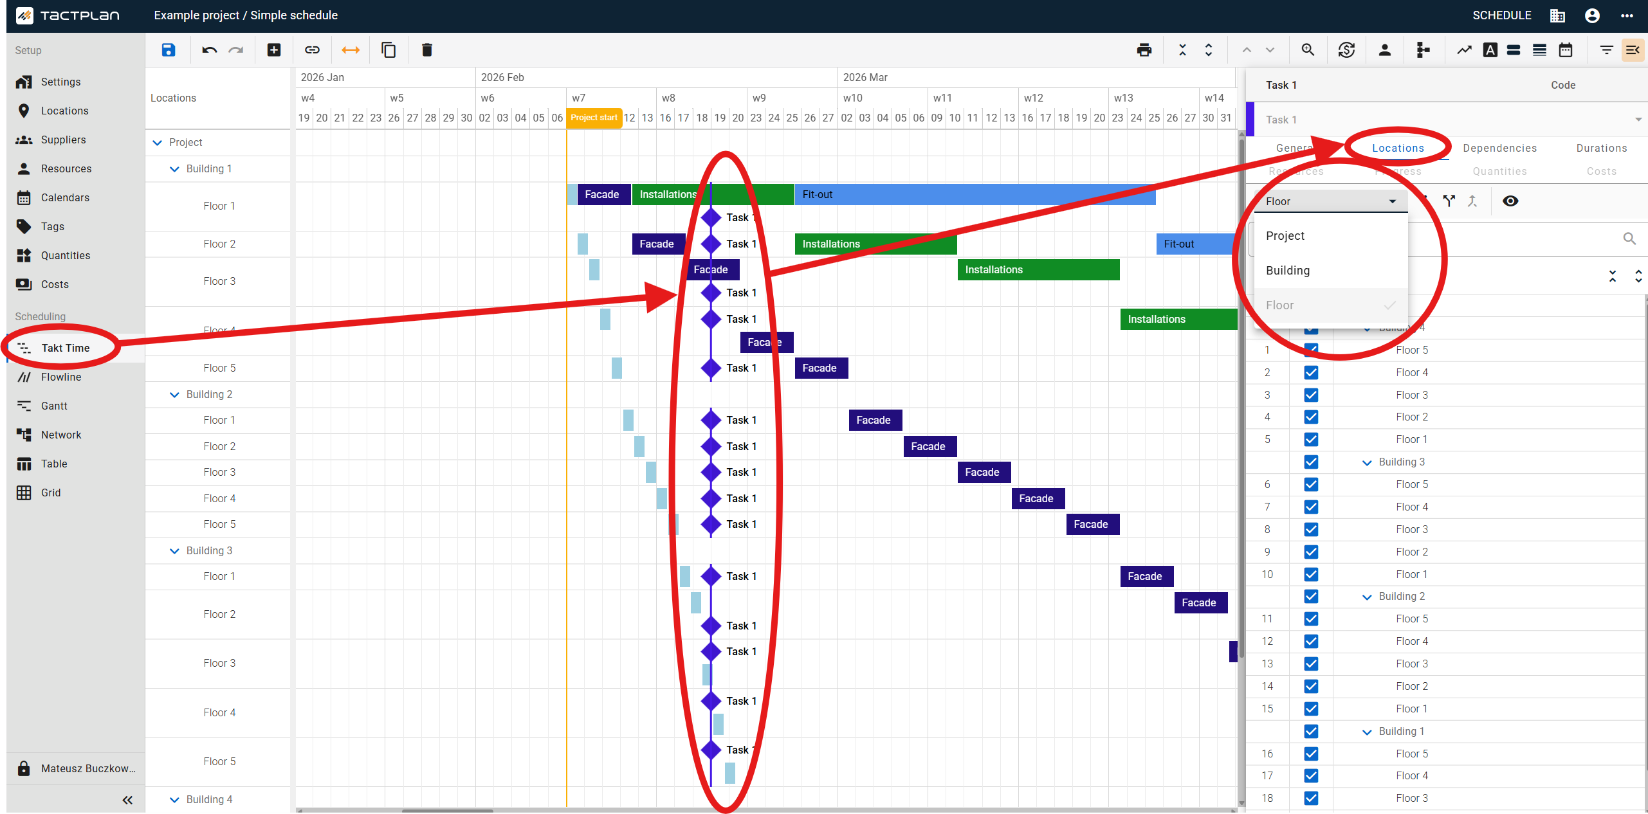This screenshot has width=1648, height=814.
Task: Print the schedule
Action: coord(1144,50)
